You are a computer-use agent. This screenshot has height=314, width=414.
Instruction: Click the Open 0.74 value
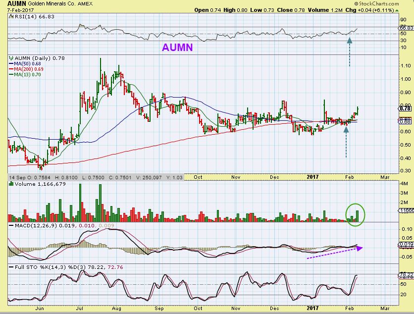(207, 10)
